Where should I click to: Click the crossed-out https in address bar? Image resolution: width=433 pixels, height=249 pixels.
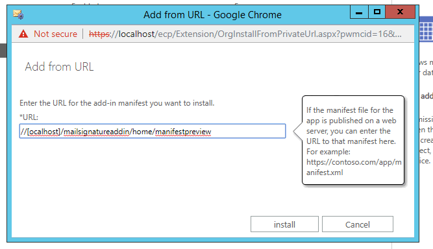[99, 34]
